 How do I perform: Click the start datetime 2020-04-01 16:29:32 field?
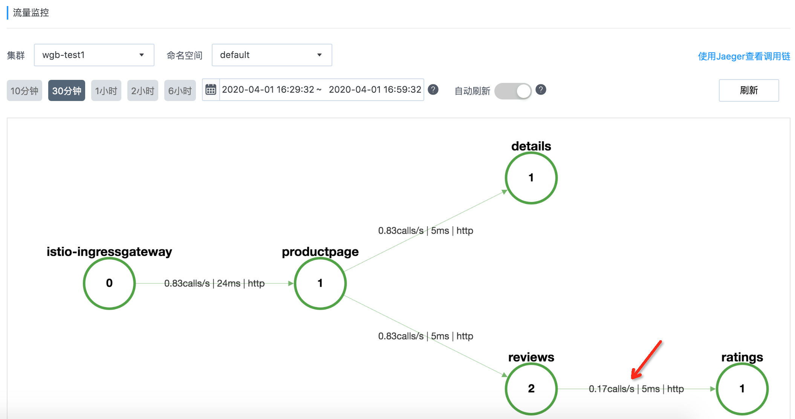(268, 90)
